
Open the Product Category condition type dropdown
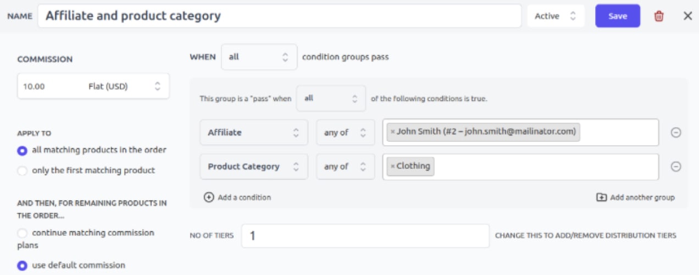point(254,167)
